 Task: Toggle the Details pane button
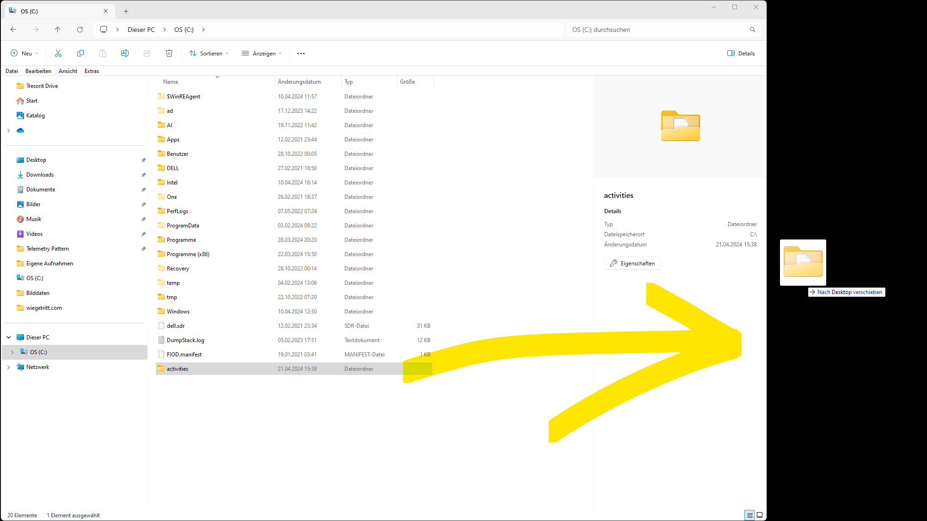[x=741, y=53]
